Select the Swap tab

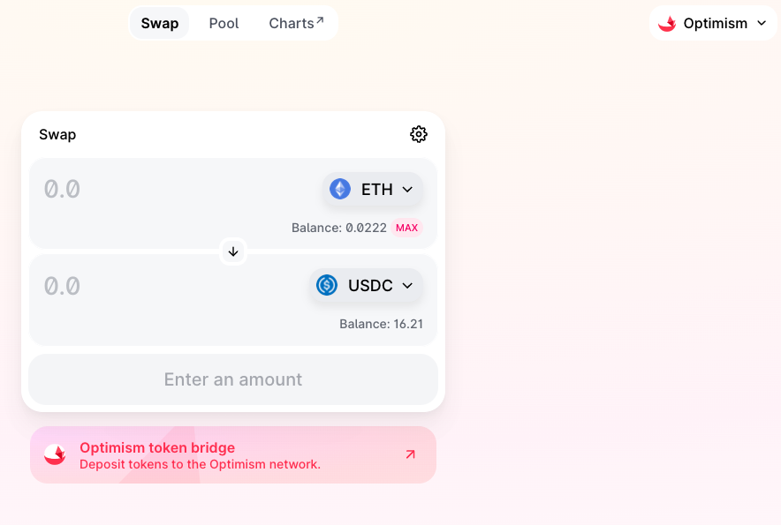click(x=159, y=24)
